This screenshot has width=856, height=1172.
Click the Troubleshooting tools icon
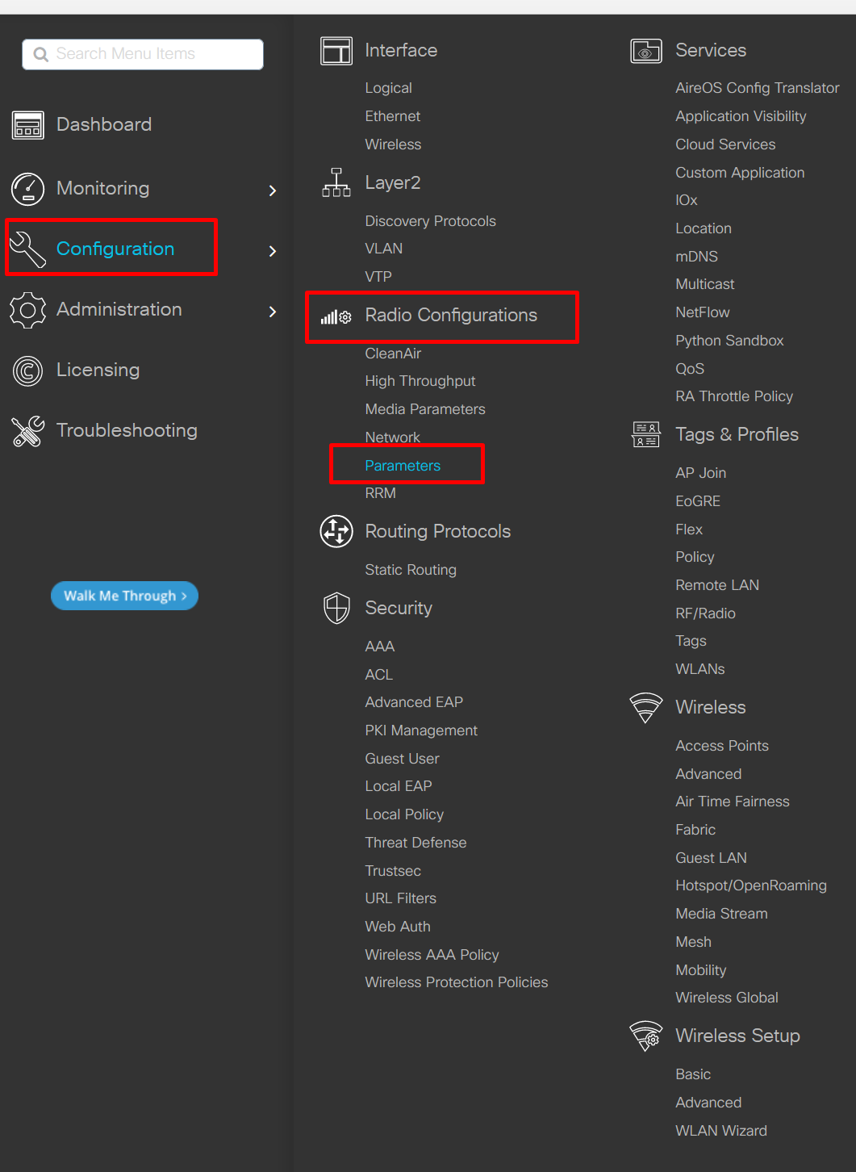pos(27,431)
